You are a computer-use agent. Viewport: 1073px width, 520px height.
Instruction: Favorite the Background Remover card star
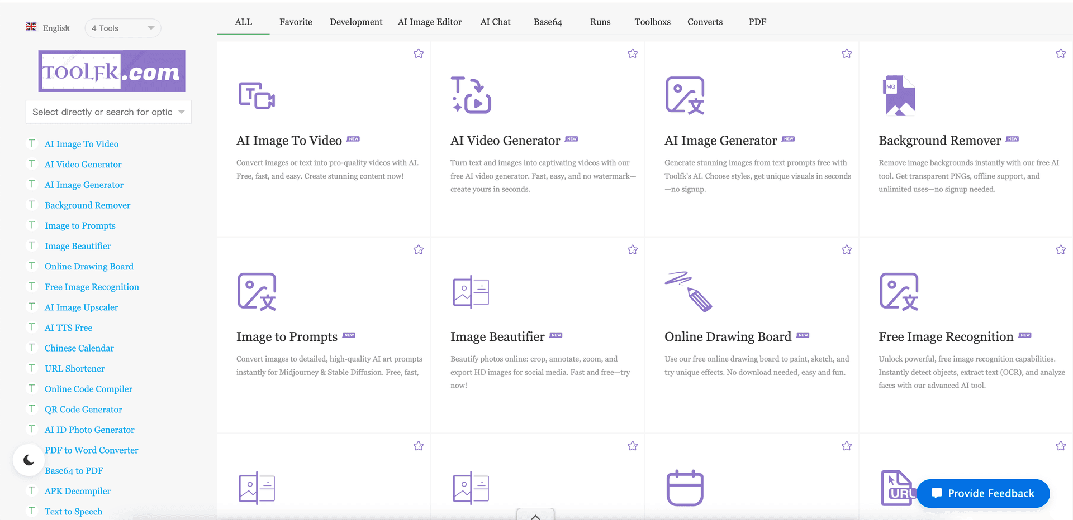pos(1061,54)
